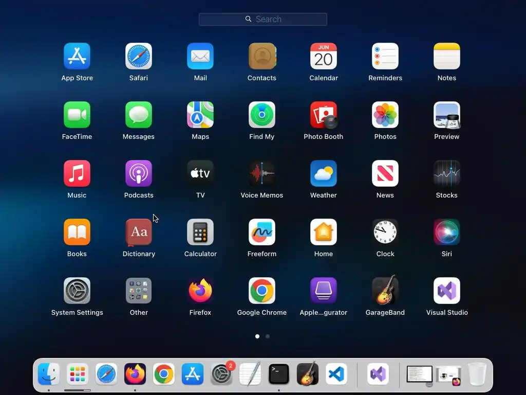The width and height of the screenshot is (526, 395).
Task: Launch Firefox from the Launchpad grid
Action: 200,291
